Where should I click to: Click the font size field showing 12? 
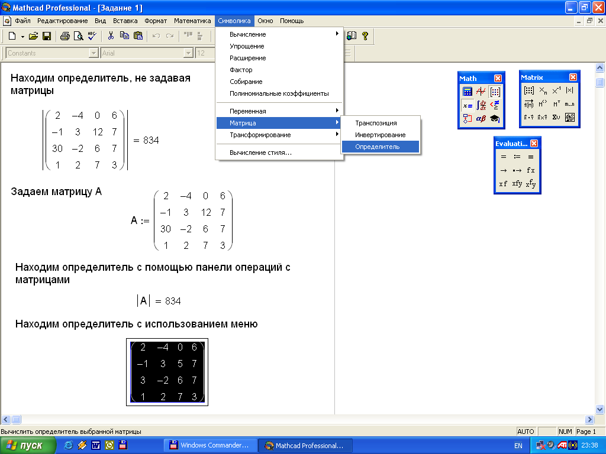coord(205,53)
